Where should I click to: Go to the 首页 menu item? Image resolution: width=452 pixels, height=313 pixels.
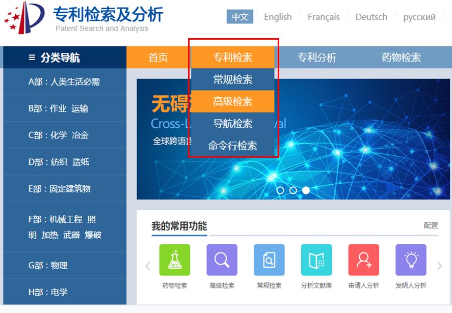pyautogui.click(x=158, y=57)
